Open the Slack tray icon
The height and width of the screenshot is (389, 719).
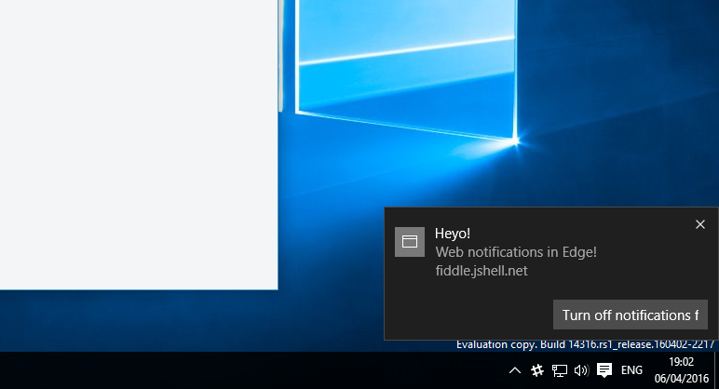tap(537, 370)
